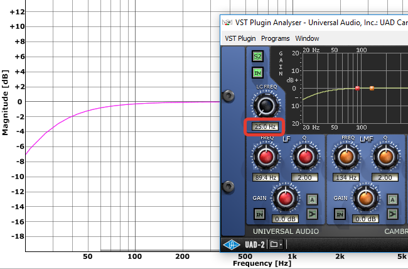Toggle the LF band A button

312,200
